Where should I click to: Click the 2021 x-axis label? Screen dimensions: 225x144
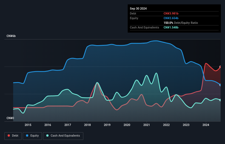point(147,125)
